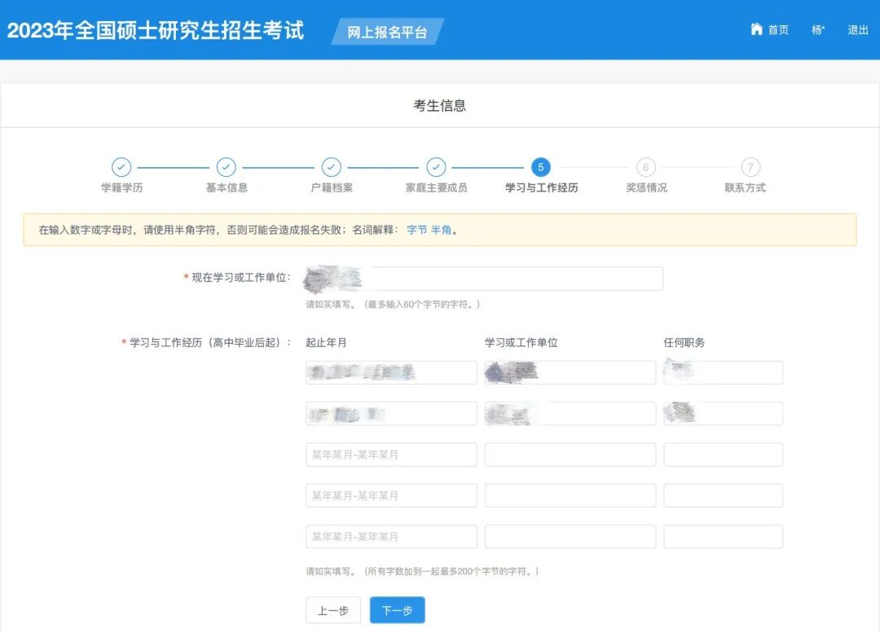Screen dimensions: 880x633
Task: Select the step 6 circle 奖惩情况
Action: (x=646, y=167)
